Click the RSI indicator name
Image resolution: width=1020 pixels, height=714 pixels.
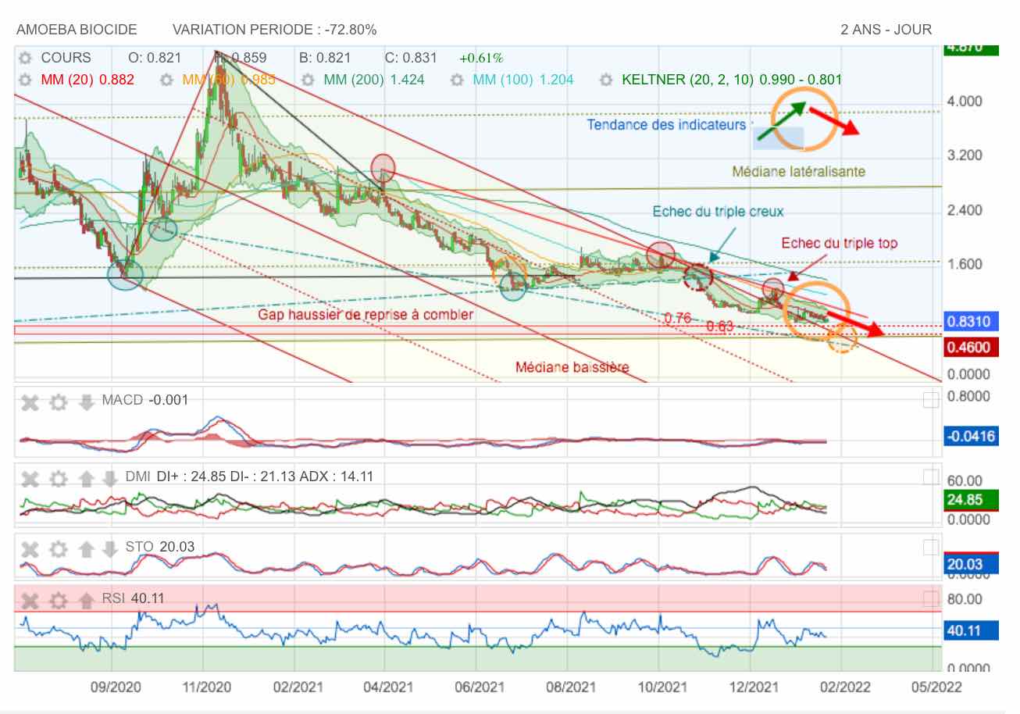click(x=114, y=599)
